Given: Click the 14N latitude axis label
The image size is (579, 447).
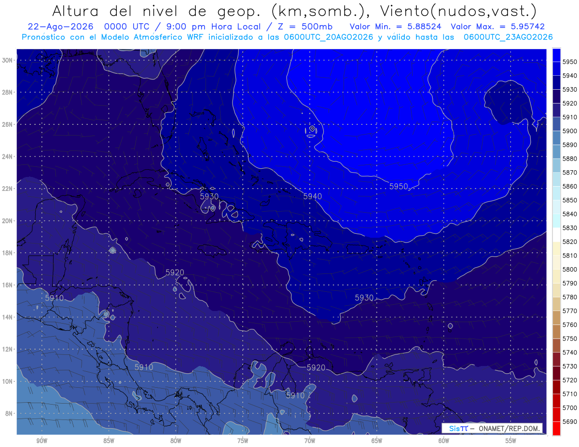Looking at the screenshot, I should (x=8, y=317).
